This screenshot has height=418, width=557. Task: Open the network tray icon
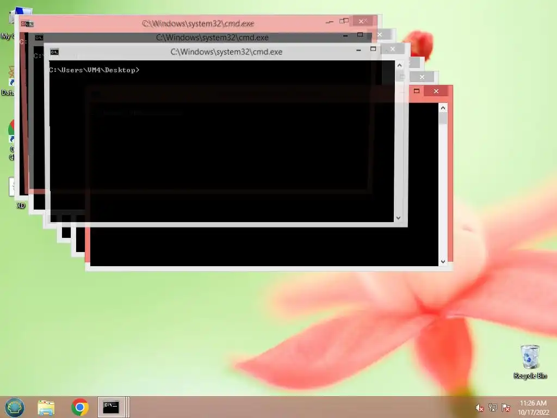492,408
